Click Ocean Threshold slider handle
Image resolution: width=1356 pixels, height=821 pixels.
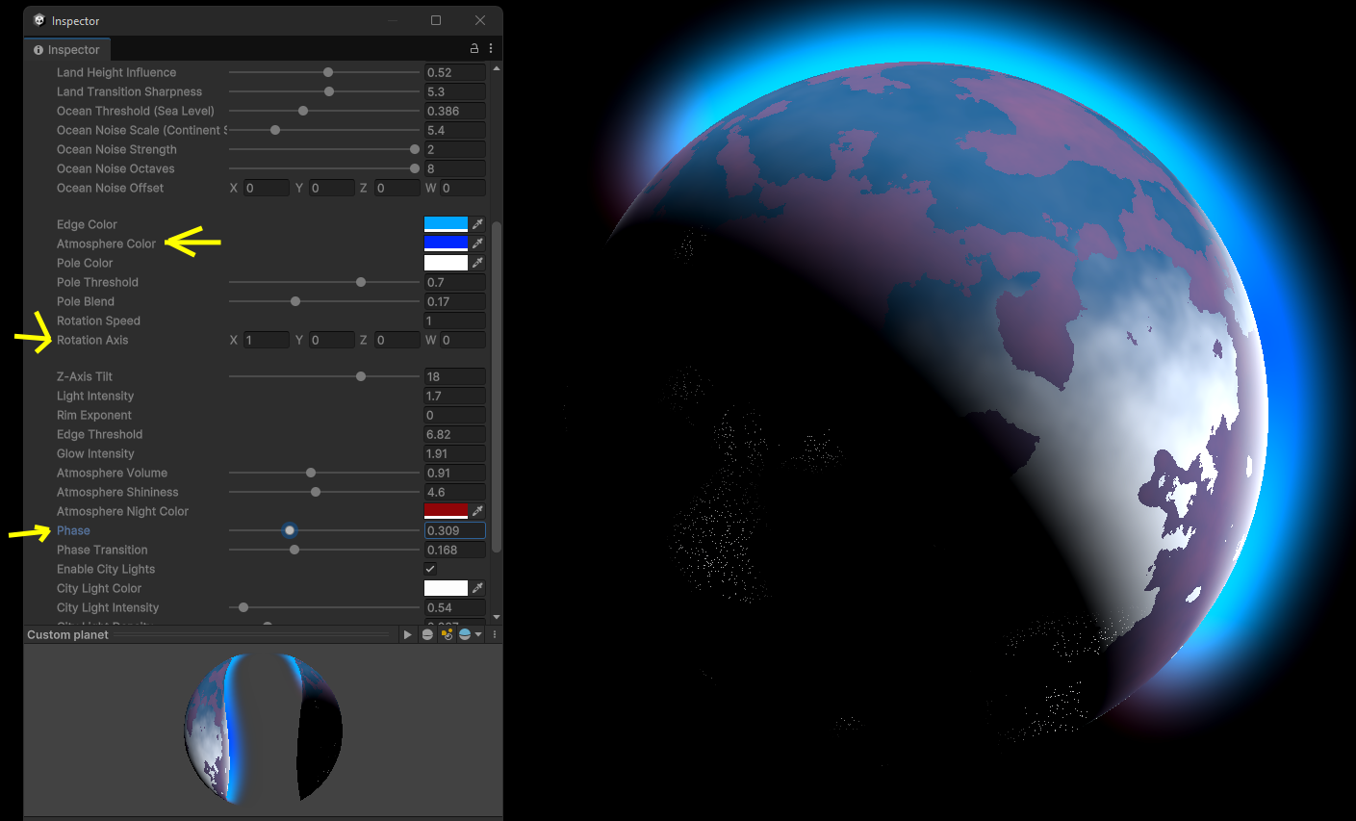point(303,111)
